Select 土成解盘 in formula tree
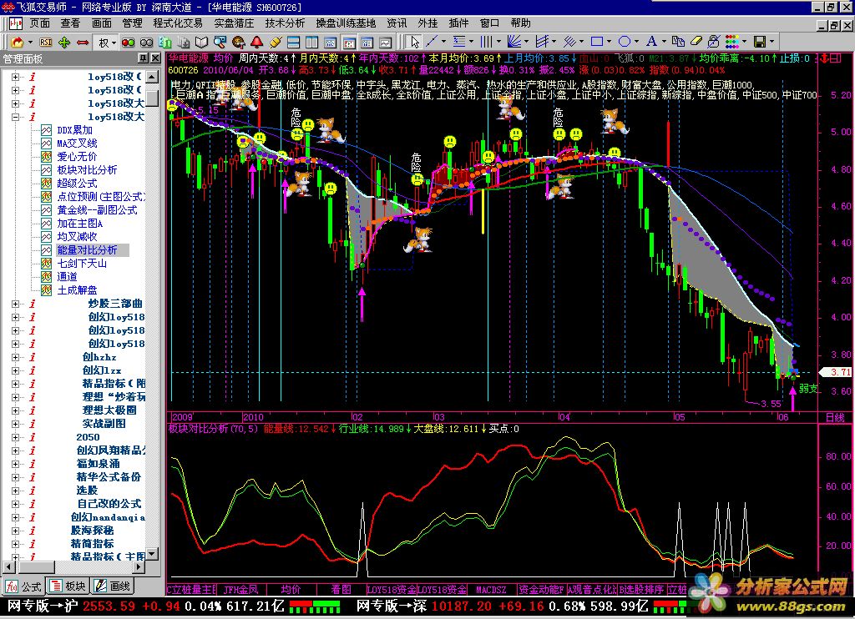The image size is (855, 619). [77, 290]
